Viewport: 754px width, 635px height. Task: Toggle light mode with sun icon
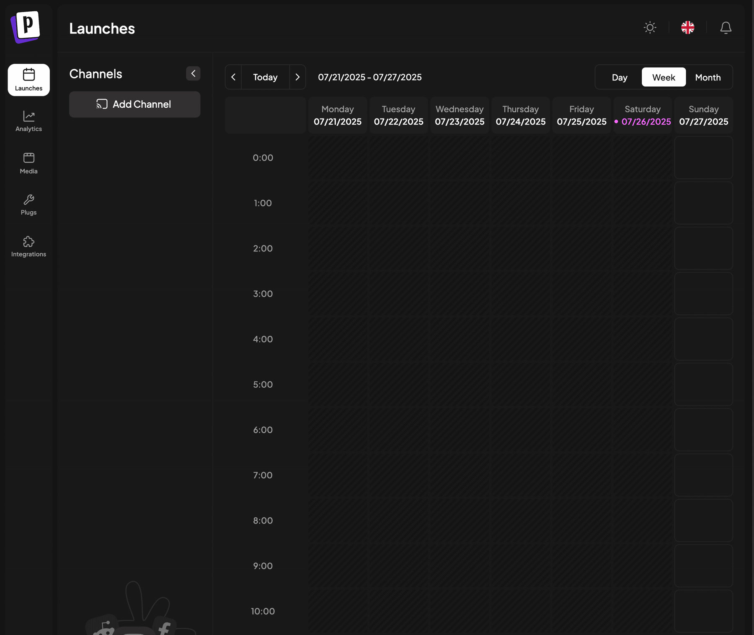click(x=650, y=28)
